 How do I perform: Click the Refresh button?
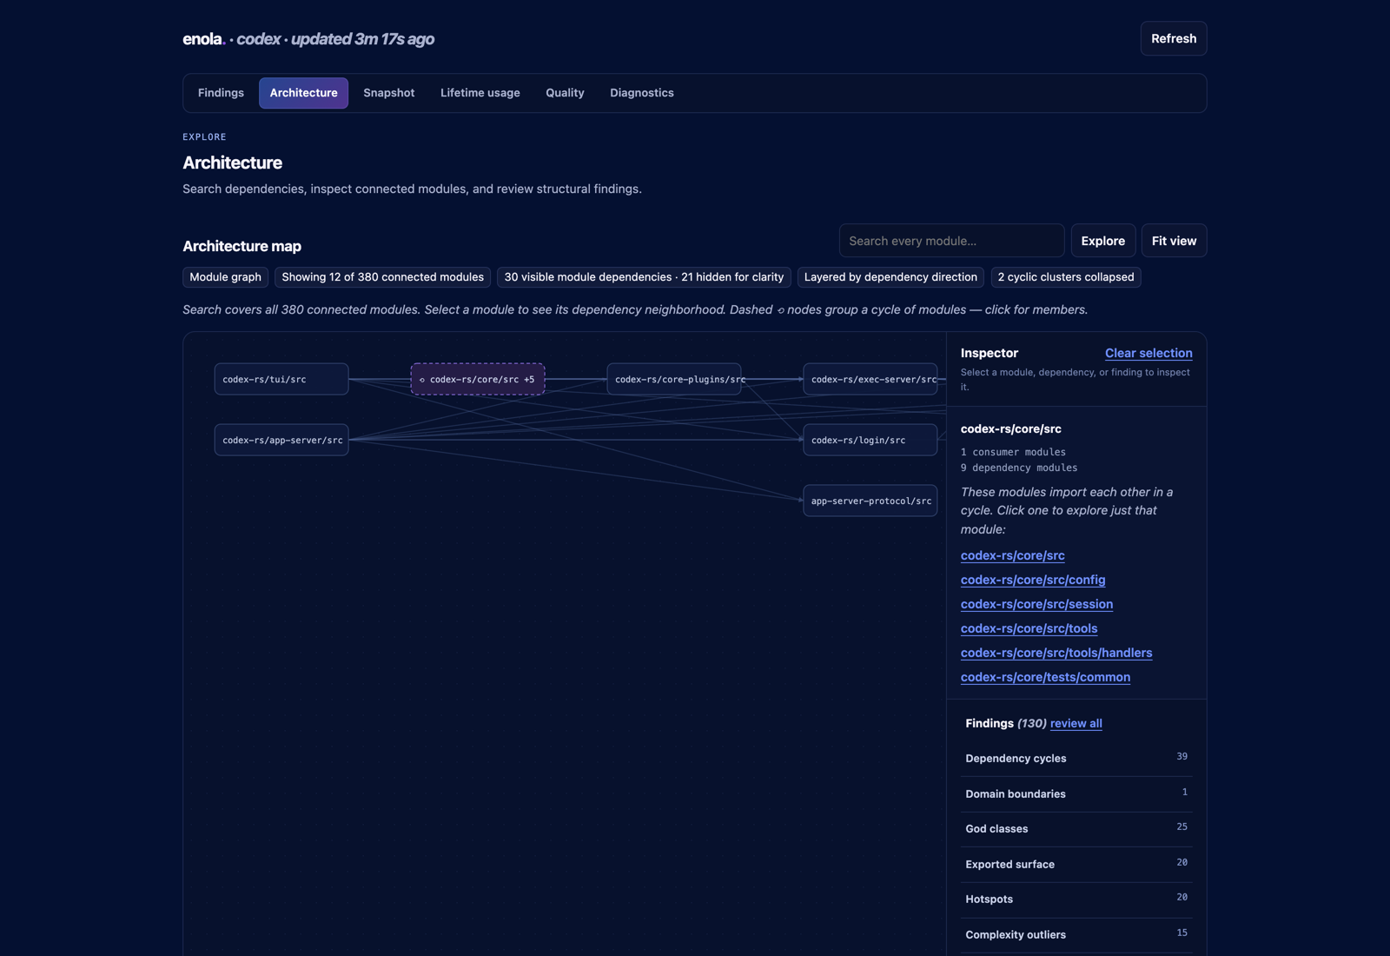pos(1173,38)
